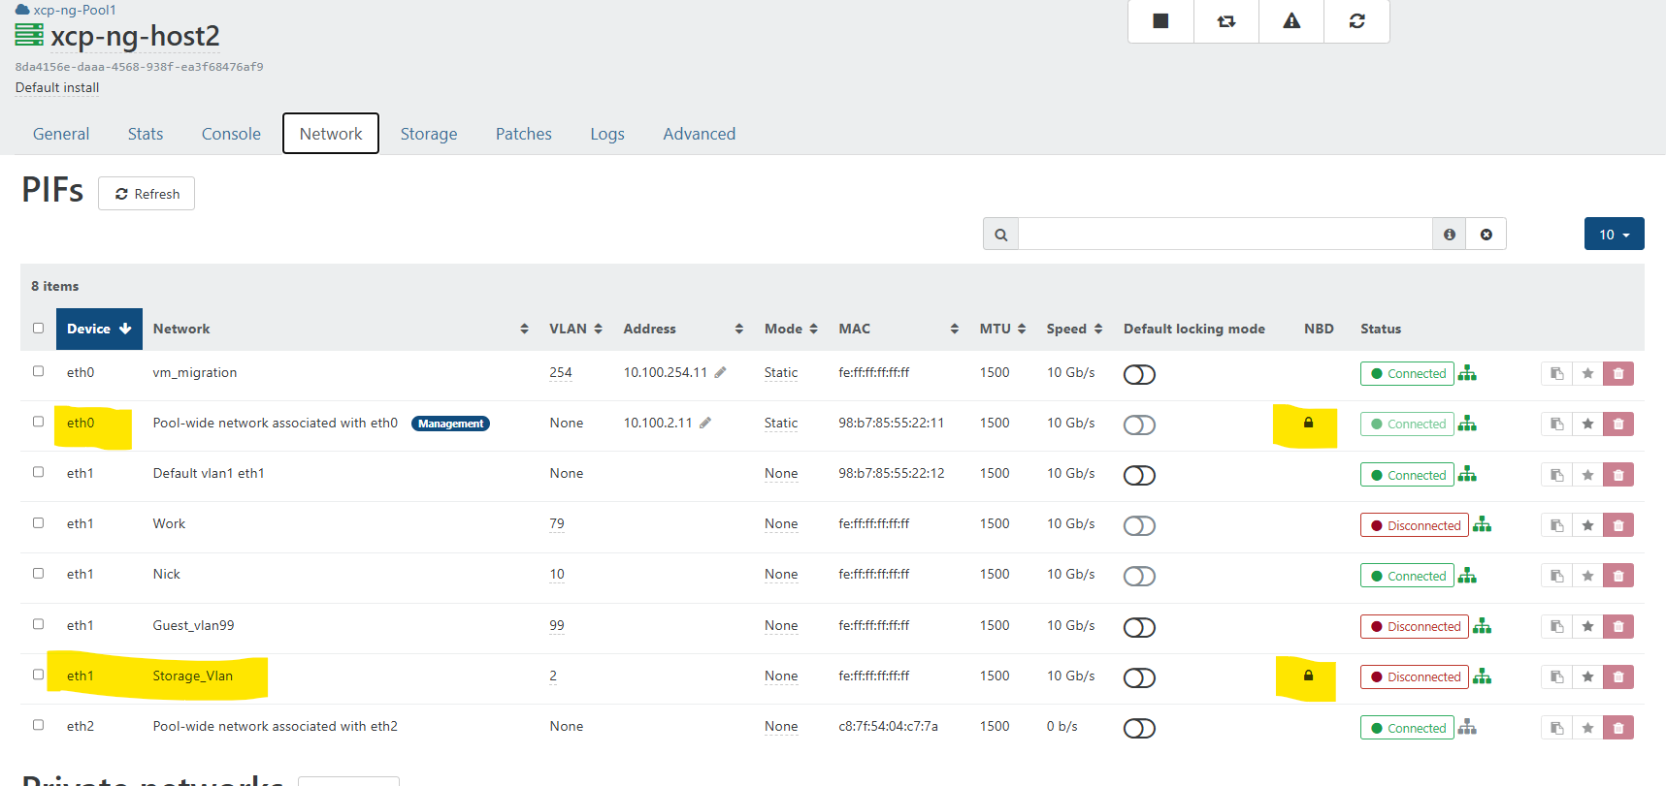Click the stop host icon button
1666x786 pixels.
tap(1160, 21)
